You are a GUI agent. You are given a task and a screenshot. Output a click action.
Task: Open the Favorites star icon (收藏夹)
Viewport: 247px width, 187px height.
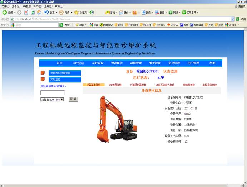pos(76,13)
